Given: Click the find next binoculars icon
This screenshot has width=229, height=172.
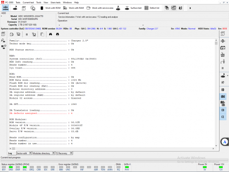Looking at the screenshot, I should coord(57,34).
